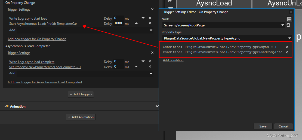Remove the On Property Change trigger settings
Screen dimensions: 302x140
(152, 9)
